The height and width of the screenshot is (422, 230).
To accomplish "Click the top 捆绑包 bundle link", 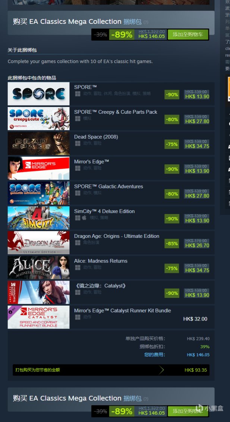I will pyautogui.click(x=132, y=22).
